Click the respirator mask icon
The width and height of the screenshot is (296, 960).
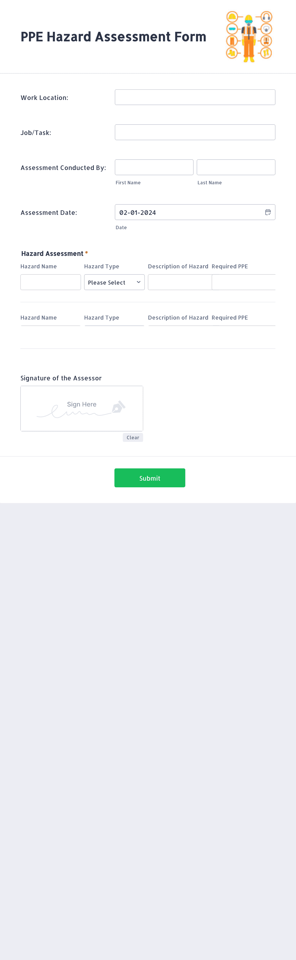[266, 29]
